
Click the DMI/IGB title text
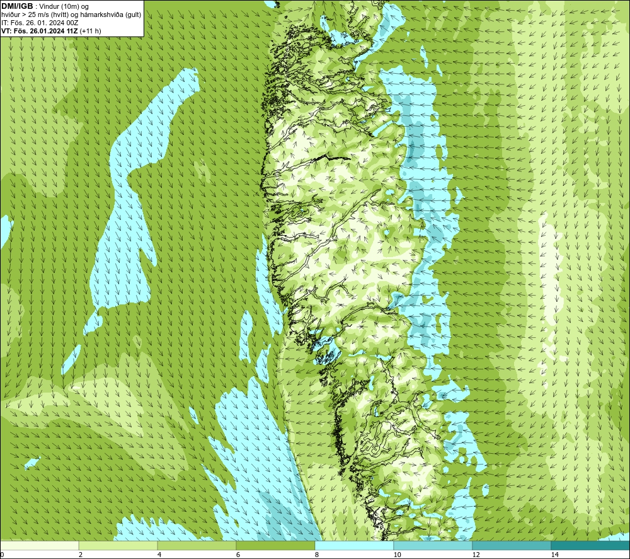pyautogui.click(x=17, y=6)
